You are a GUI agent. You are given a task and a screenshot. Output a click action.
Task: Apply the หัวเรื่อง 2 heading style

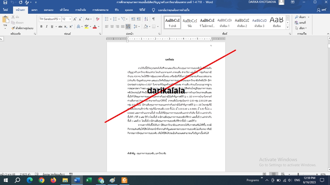[x=242, y=22]
